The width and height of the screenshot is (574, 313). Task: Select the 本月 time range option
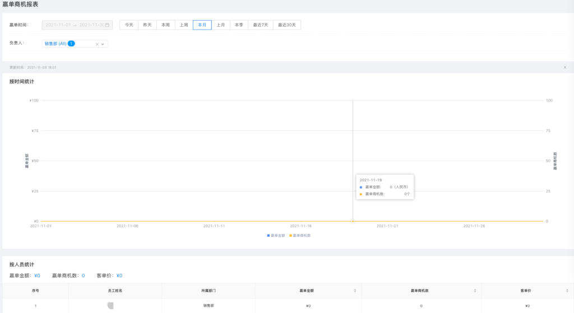pos(202,25)
